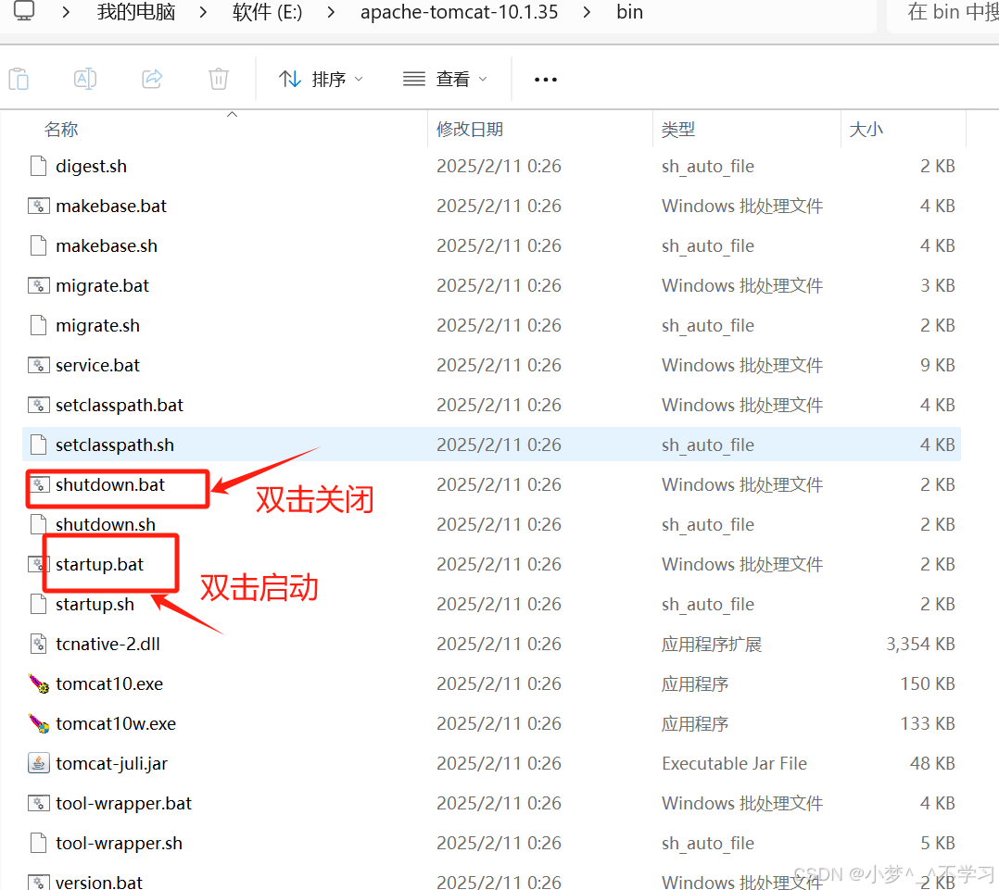Click the 150 KB size cell

coord(928,683)
